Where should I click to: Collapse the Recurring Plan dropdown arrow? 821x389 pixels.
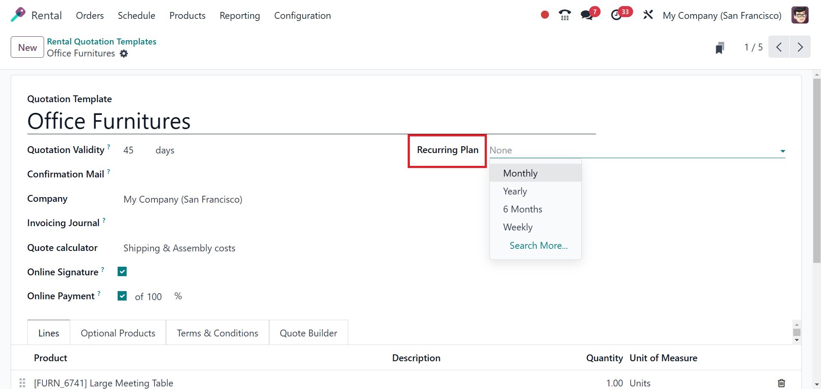point(782,151)
